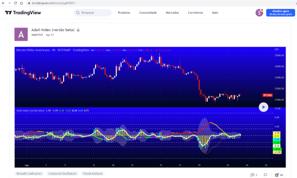Click the magnifier search icon
297x178 pixels.
click(x=77, y=13)
